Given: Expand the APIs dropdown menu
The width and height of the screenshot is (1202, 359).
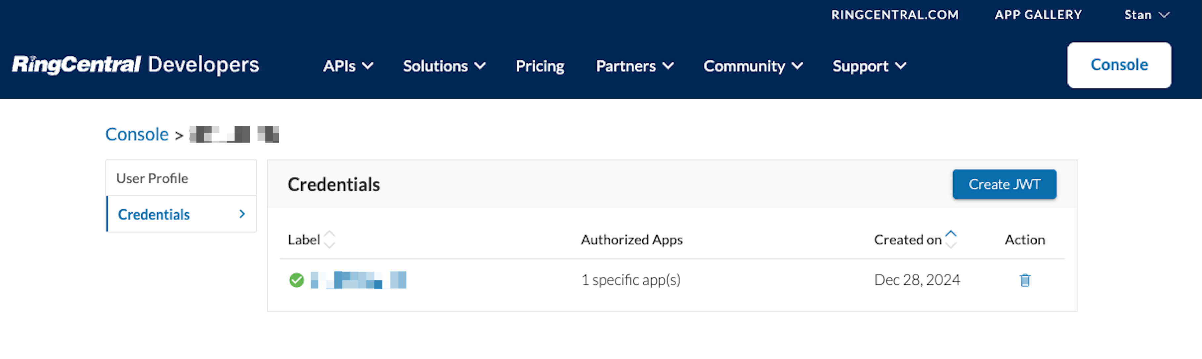Looking at the screenshot, I should [x=348, y=66].
